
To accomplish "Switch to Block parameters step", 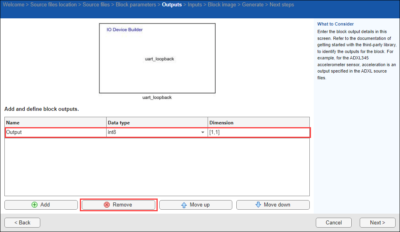I will [x=136, y=4].
